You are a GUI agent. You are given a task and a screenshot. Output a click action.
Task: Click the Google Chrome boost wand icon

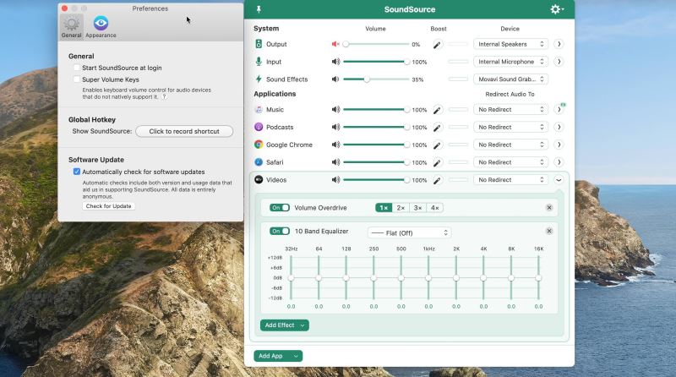pyautogui.click(x=437, y=145)
